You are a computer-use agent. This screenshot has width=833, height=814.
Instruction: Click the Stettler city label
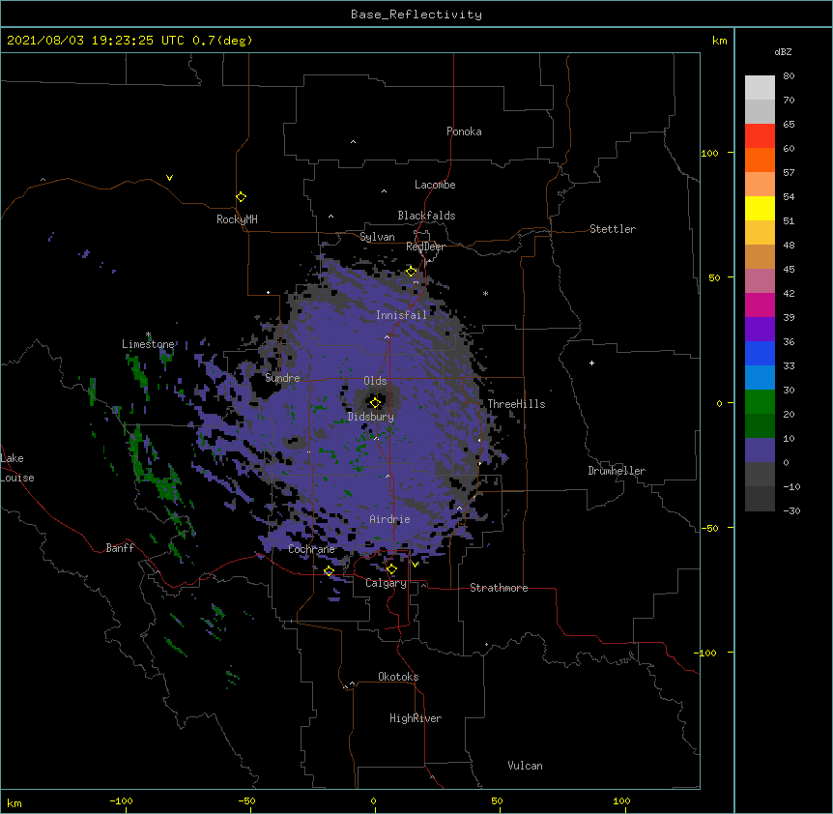(x=612, y=229)
